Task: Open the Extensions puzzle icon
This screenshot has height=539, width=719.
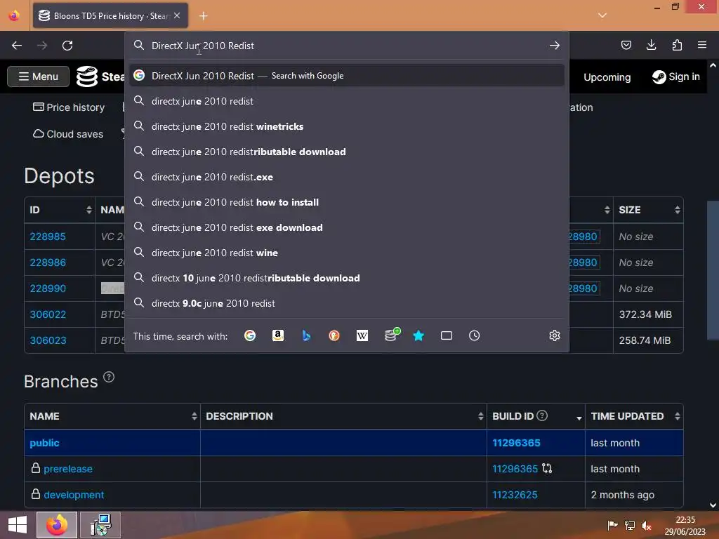Action: [677, 45]
